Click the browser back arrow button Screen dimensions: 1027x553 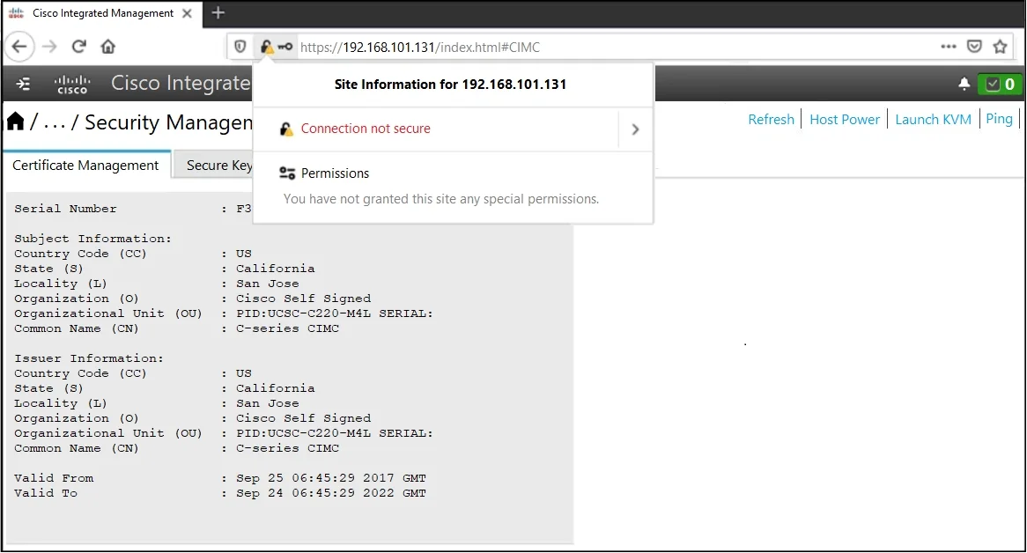point(19,47)
